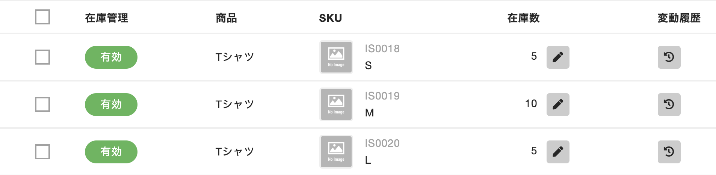
Task: Click the No Image thumbnail for IS0020
Action: [x=336, y=152]
